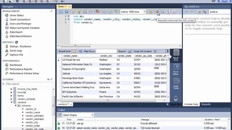Rollback the current transaction icon

[110, 12]
